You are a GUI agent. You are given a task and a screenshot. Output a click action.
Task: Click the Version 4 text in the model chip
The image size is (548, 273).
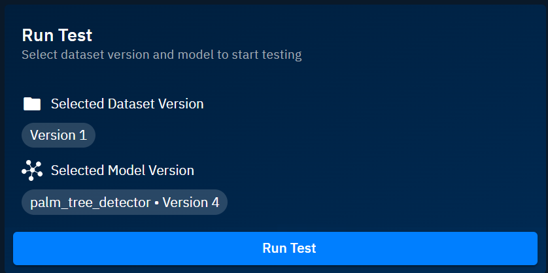190,202
